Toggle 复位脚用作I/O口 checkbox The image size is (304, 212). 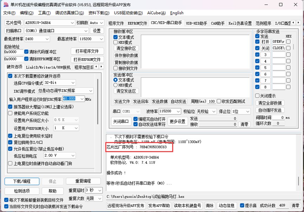pos(10,142)
